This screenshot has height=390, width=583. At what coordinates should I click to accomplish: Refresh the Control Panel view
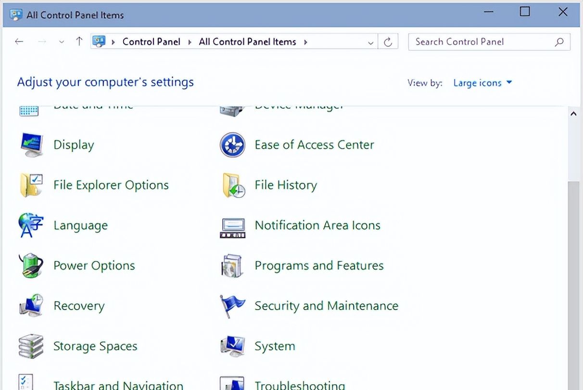click(388, 42)
